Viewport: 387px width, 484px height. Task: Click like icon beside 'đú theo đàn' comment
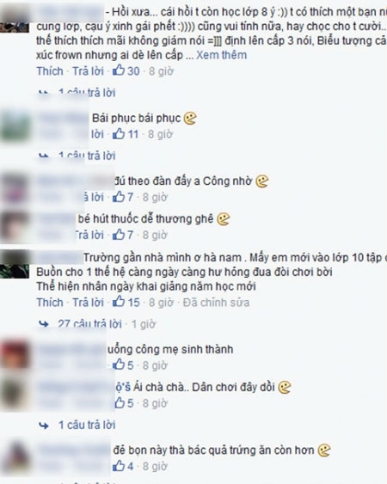pos(119,197)
